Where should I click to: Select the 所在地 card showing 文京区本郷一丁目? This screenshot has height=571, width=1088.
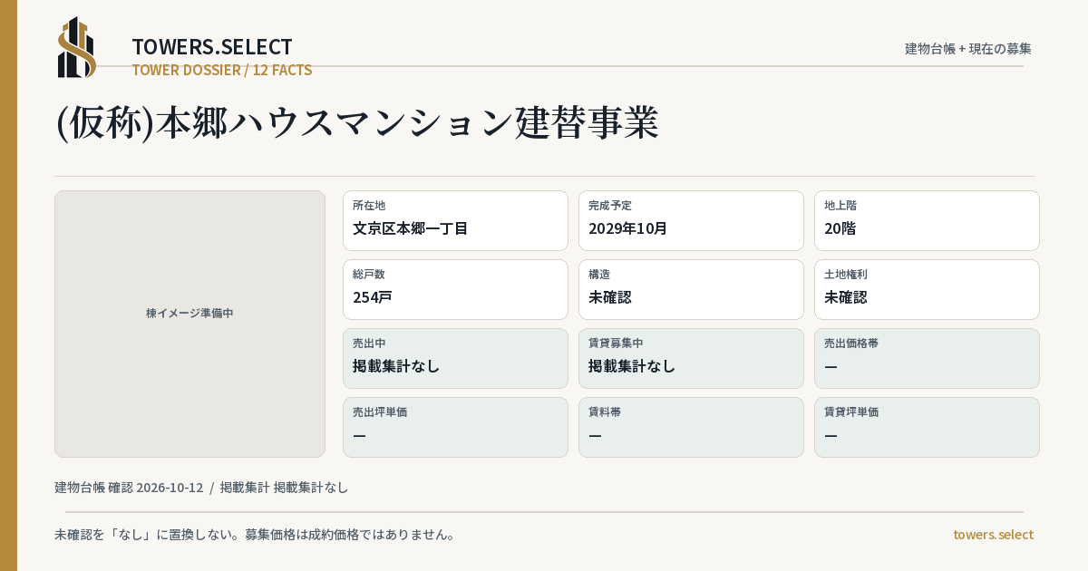455,220
